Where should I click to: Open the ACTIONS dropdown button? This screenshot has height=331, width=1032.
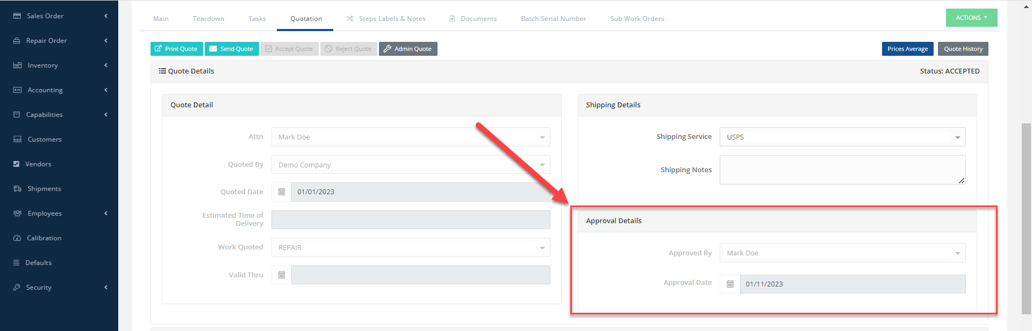[971, 18]
